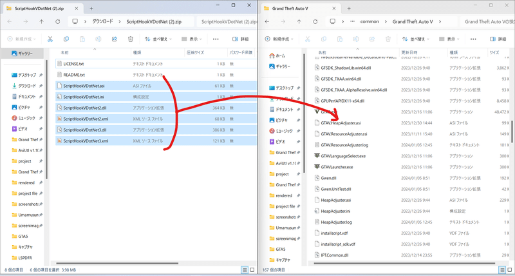Open the 新規作成 dropdown in the GTA V window

(279, 39)
